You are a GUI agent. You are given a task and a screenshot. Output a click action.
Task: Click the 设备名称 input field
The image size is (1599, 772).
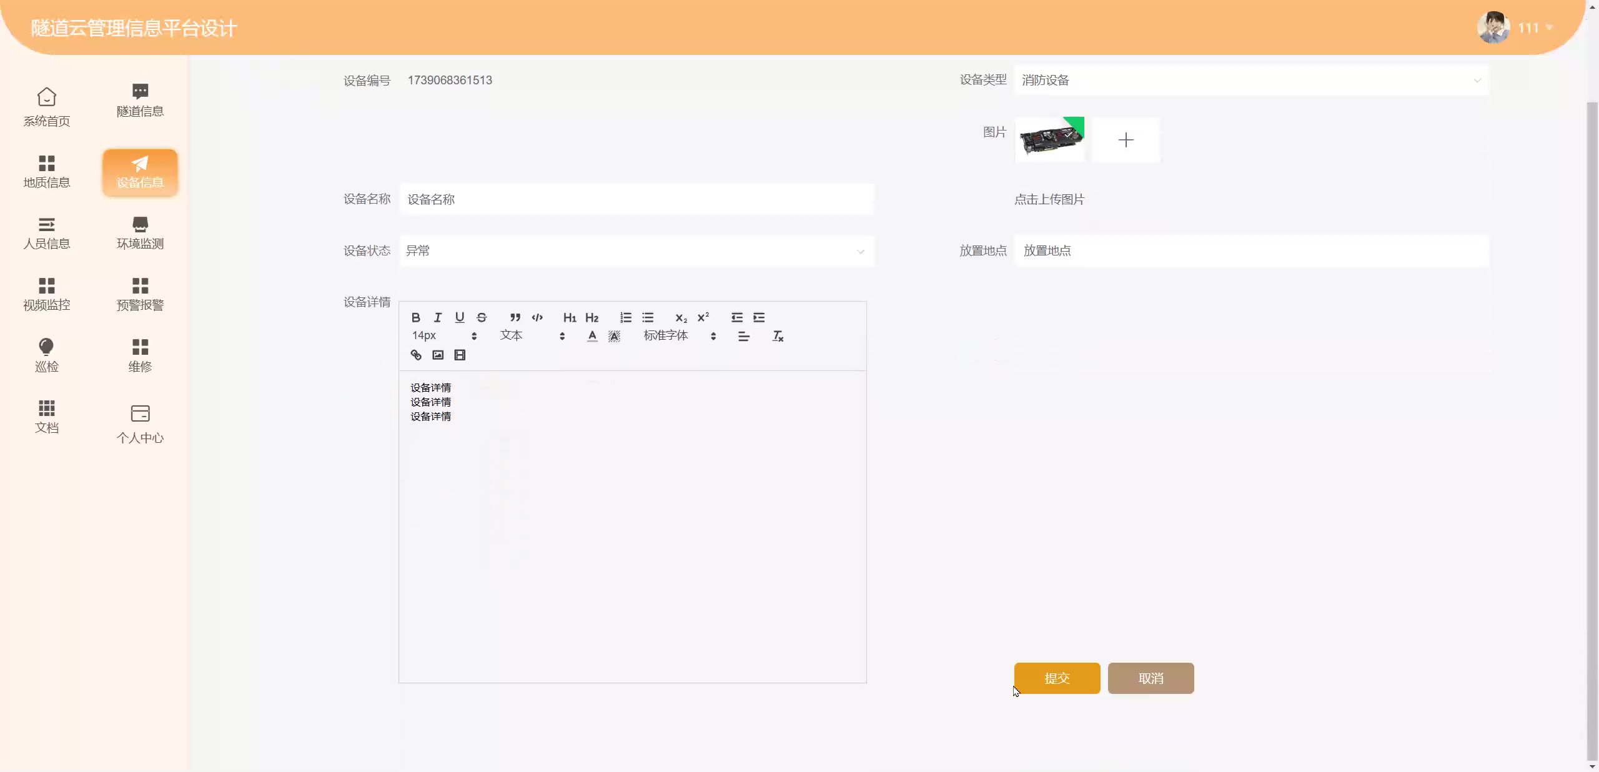coord(636,199)
